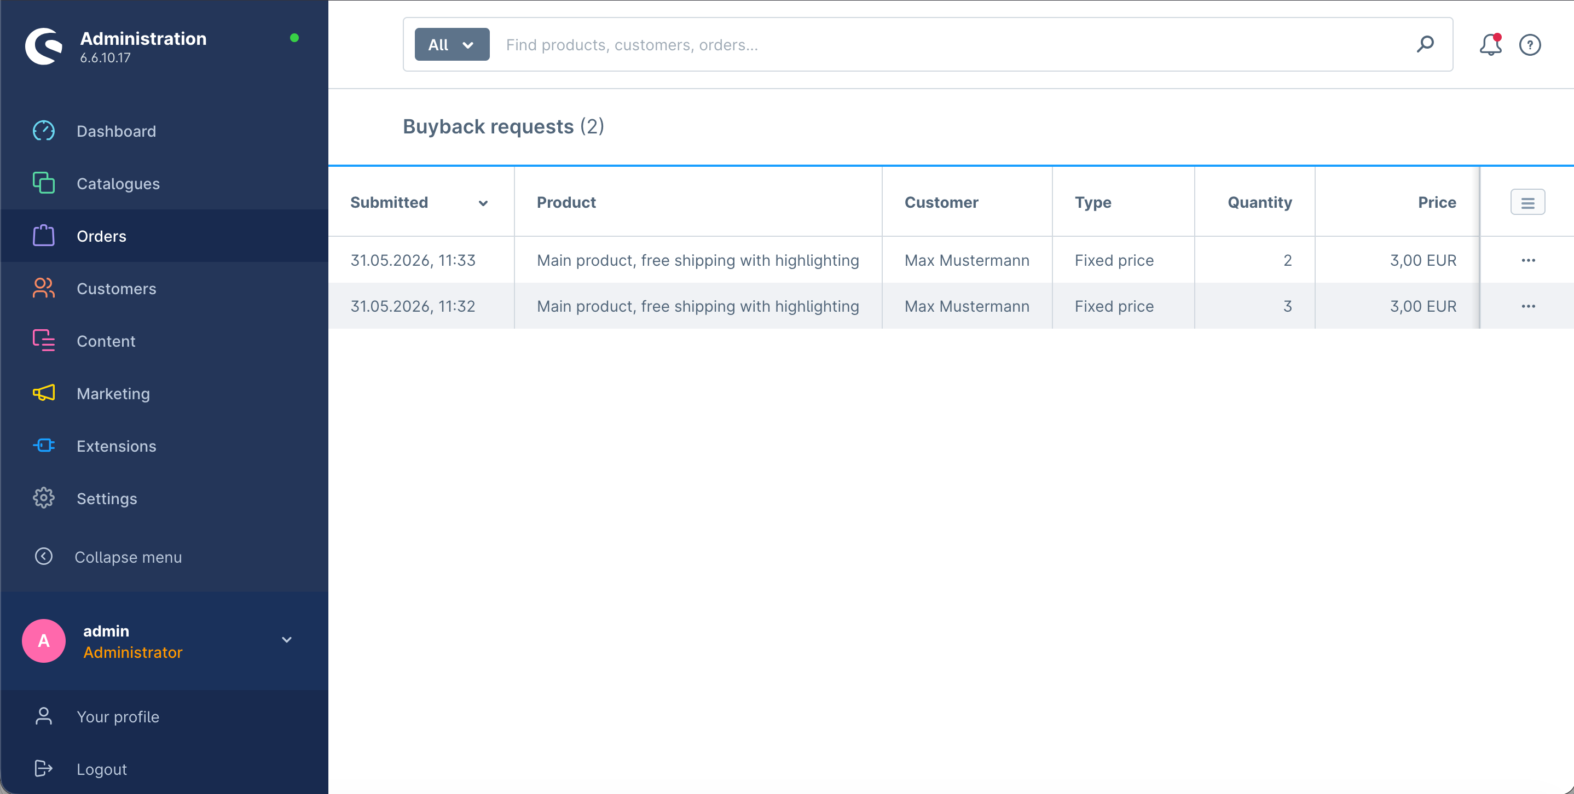Click the Collapse menu link
1574x794 pixels.
point(128,557)
